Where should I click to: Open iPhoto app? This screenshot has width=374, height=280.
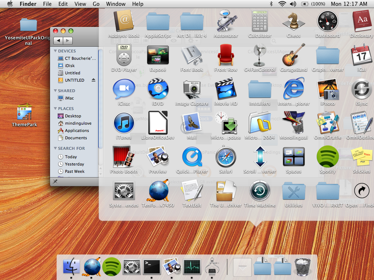pos(328,89)
